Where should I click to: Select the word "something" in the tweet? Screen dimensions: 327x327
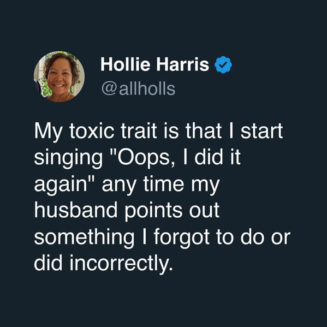point(84,237)
